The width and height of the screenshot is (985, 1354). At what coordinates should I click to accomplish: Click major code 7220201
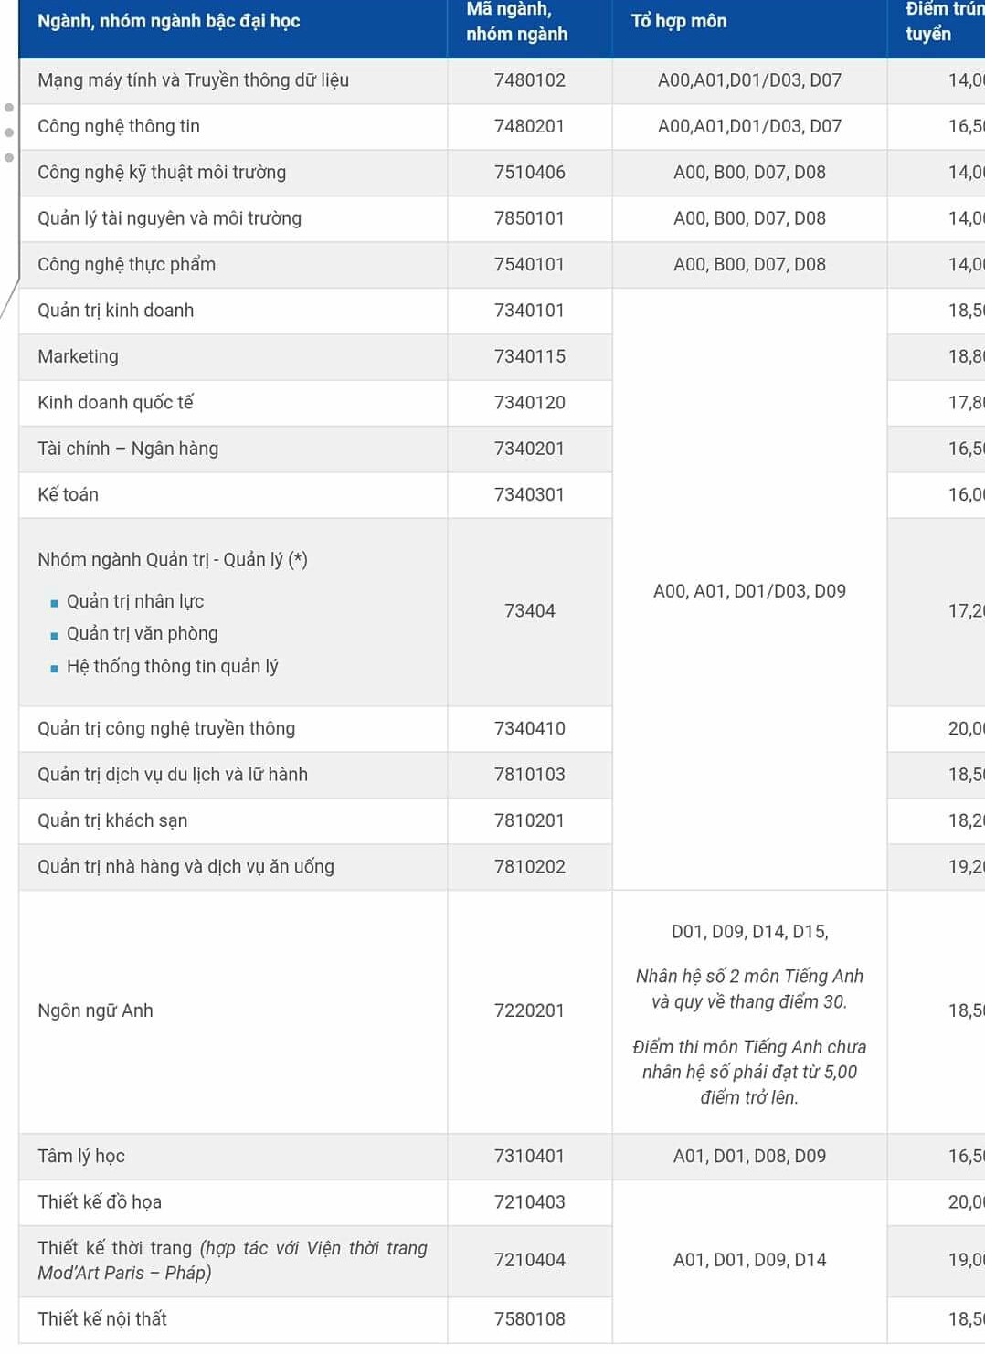point(529,1010)
